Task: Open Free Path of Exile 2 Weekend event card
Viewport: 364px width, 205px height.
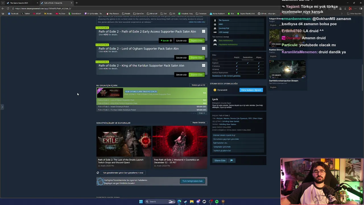Action: pos(180,147)
